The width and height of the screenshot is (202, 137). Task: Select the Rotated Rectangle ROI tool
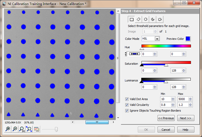point(139,19)
